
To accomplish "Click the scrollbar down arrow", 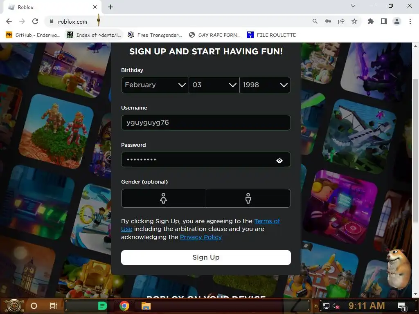I will 415,294.
